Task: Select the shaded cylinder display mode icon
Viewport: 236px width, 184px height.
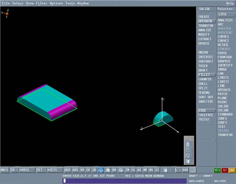Action: tap(188, 161)
